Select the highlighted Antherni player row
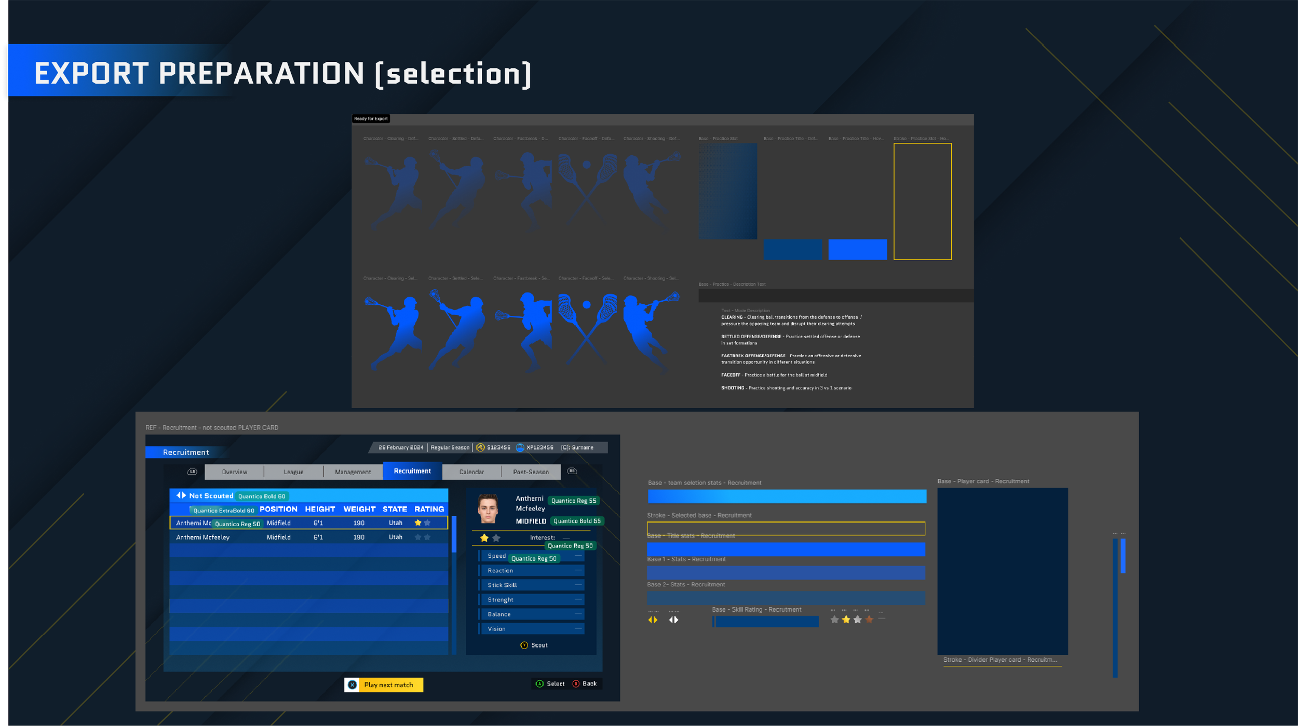 309,523
